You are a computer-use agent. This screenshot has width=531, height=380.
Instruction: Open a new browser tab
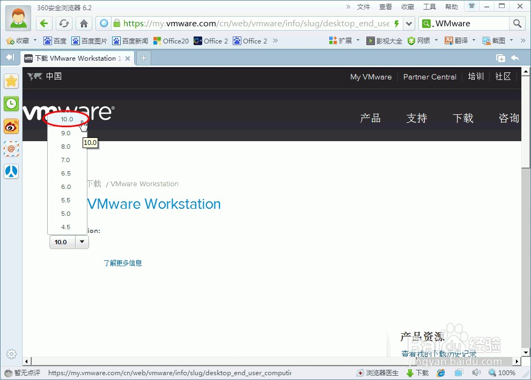point(143,57)
